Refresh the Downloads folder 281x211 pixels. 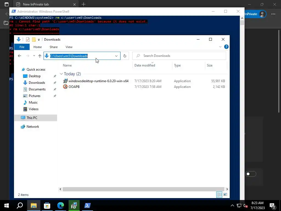(125, 56)
